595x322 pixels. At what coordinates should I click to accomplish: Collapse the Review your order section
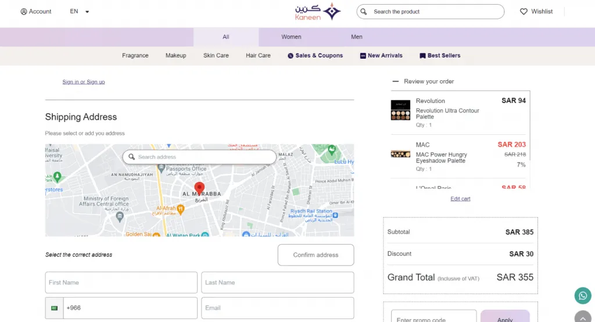pos(395,81)
